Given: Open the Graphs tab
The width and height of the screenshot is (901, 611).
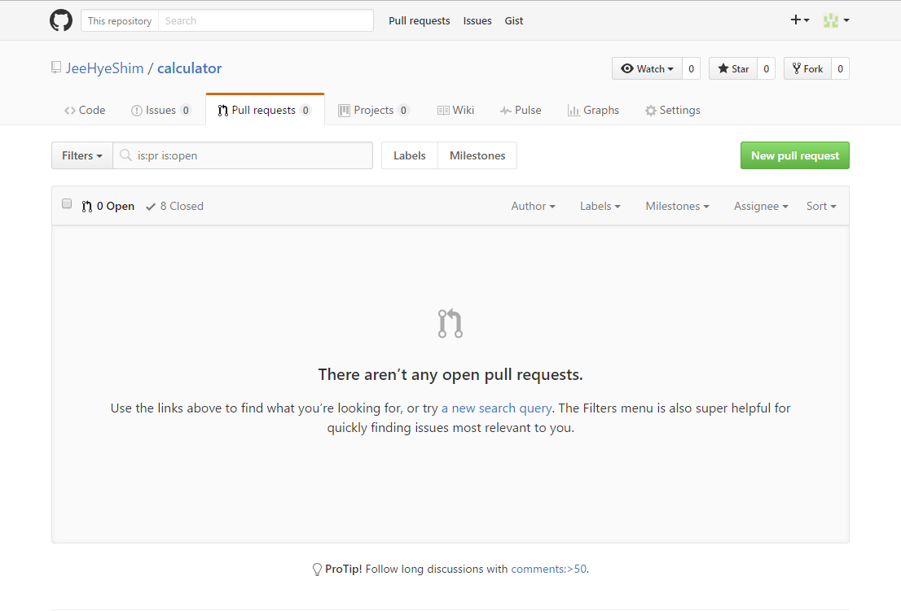Looking at the screenshot, I should point(593,110).
